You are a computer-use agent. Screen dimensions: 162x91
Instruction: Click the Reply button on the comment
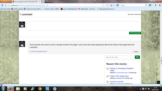pyautogui.click(x=136, y=51)
